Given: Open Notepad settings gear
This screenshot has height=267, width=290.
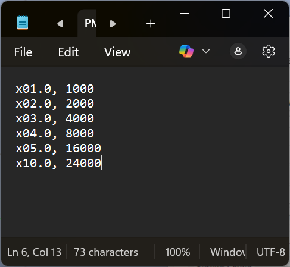Looking at the screenshot, I should pyautogui.click(x=269, y=51).
